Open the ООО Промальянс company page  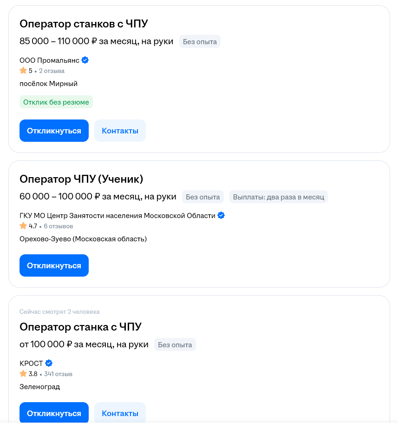pos(49,60)
